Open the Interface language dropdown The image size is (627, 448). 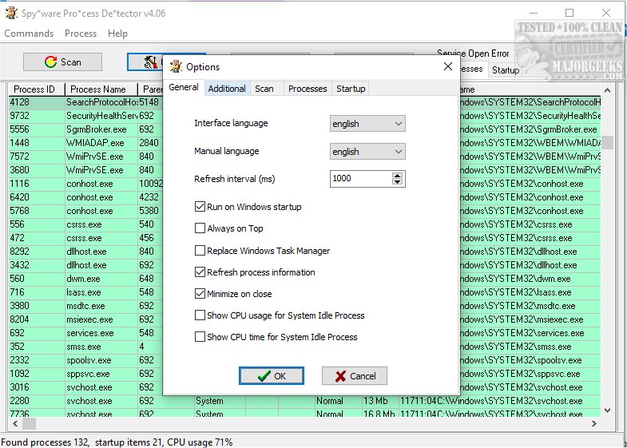pyautogui.click(x=367, y=124)
